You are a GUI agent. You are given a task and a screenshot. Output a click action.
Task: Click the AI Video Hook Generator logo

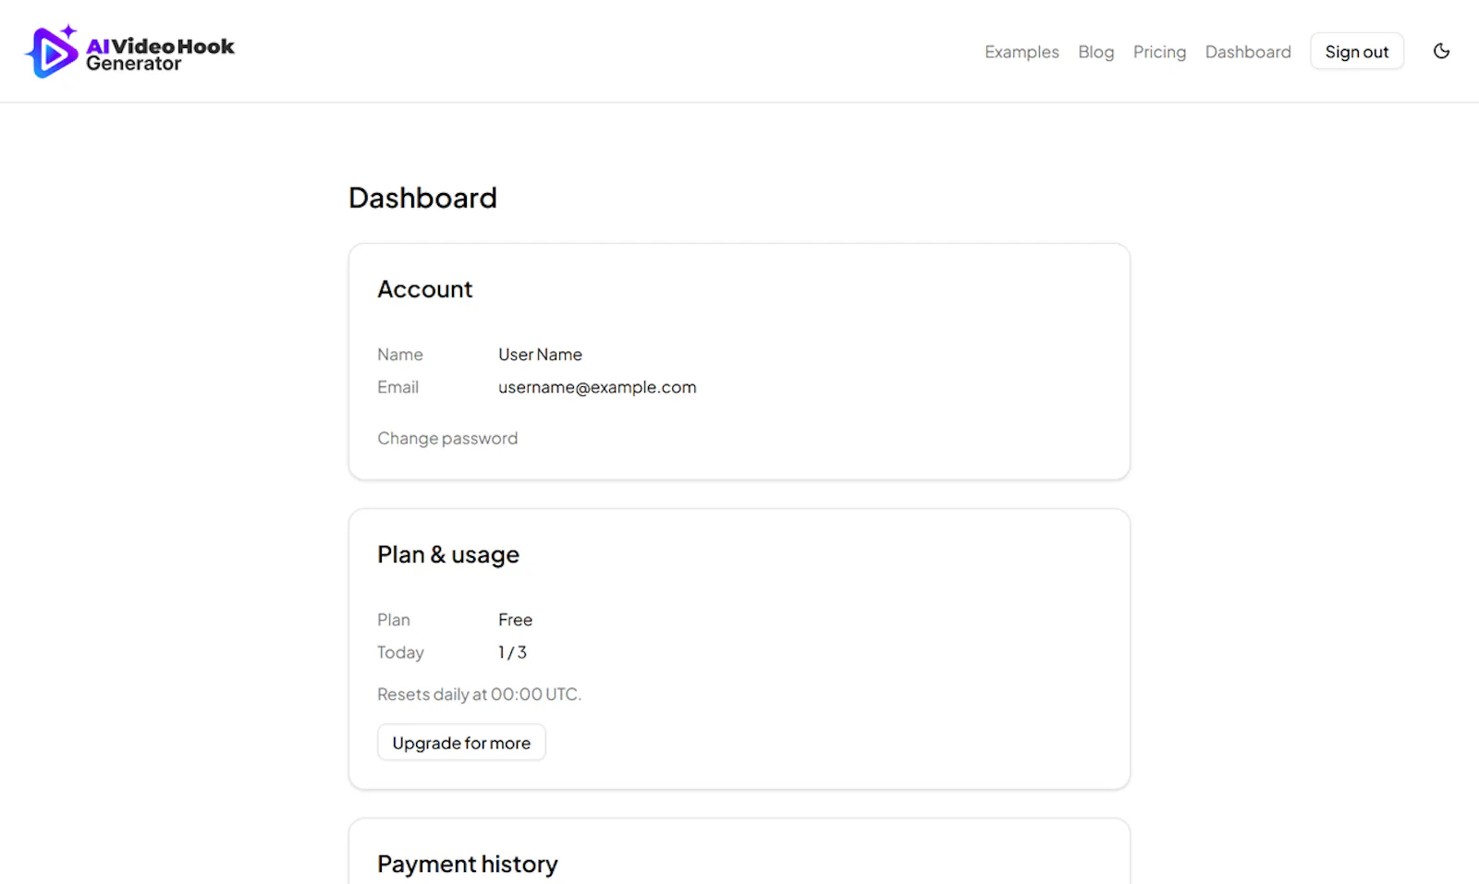coord(129,52)
